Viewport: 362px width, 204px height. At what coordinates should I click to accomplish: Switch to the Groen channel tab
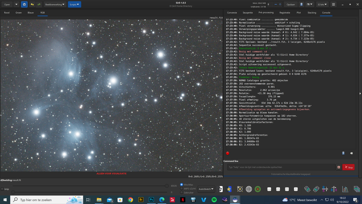[x=18, y=12]
